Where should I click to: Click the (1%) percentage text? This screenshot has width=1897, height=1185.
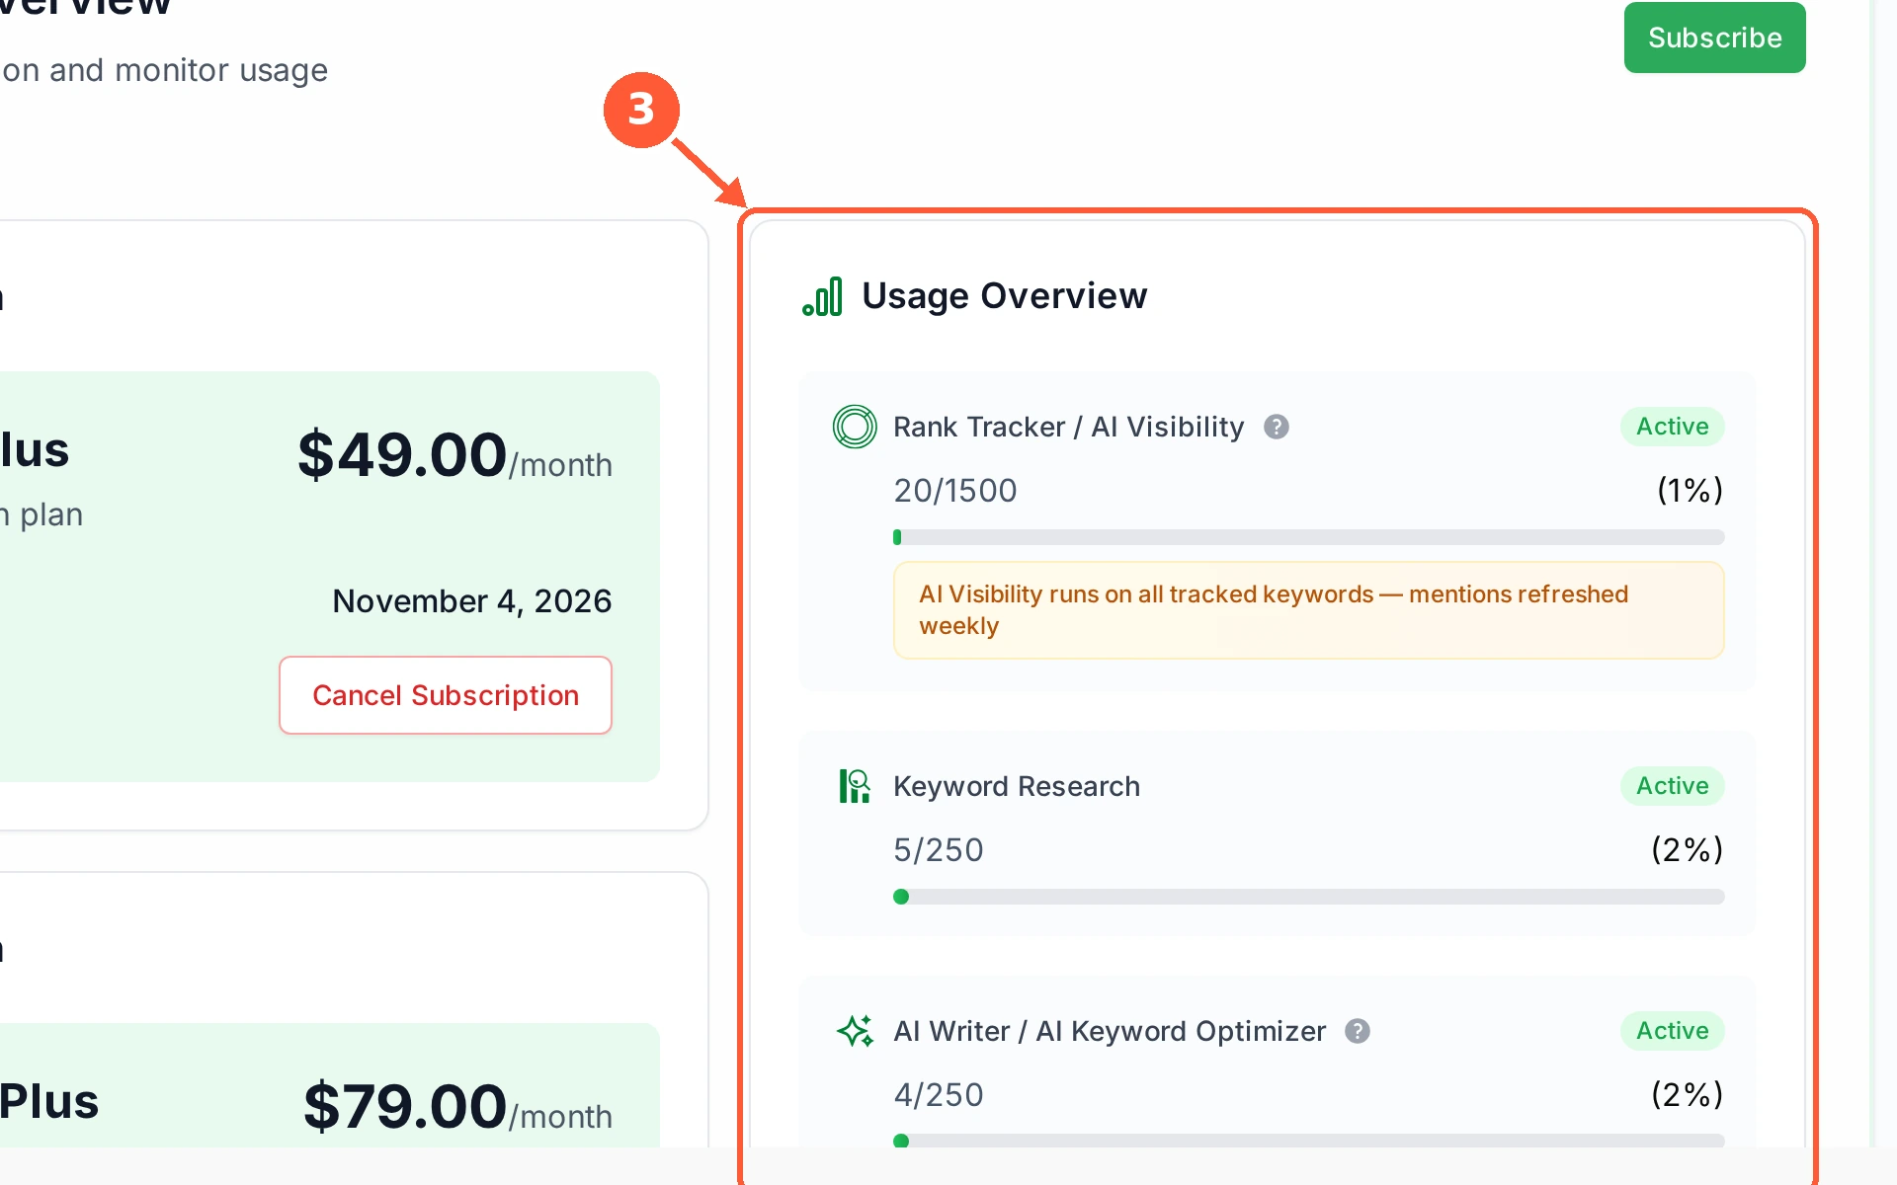coord(1691,491)
